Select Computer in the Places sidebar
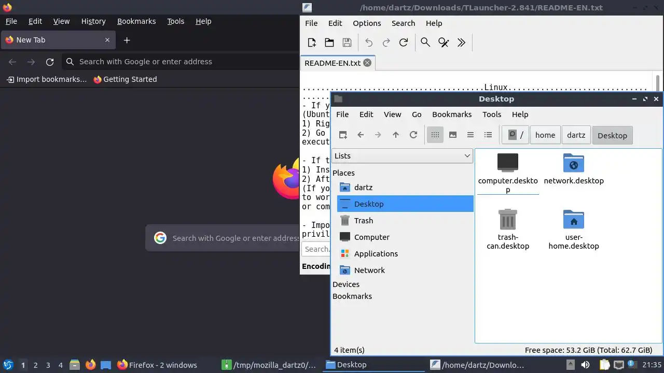The image size is (664, 373). [405, 237]
